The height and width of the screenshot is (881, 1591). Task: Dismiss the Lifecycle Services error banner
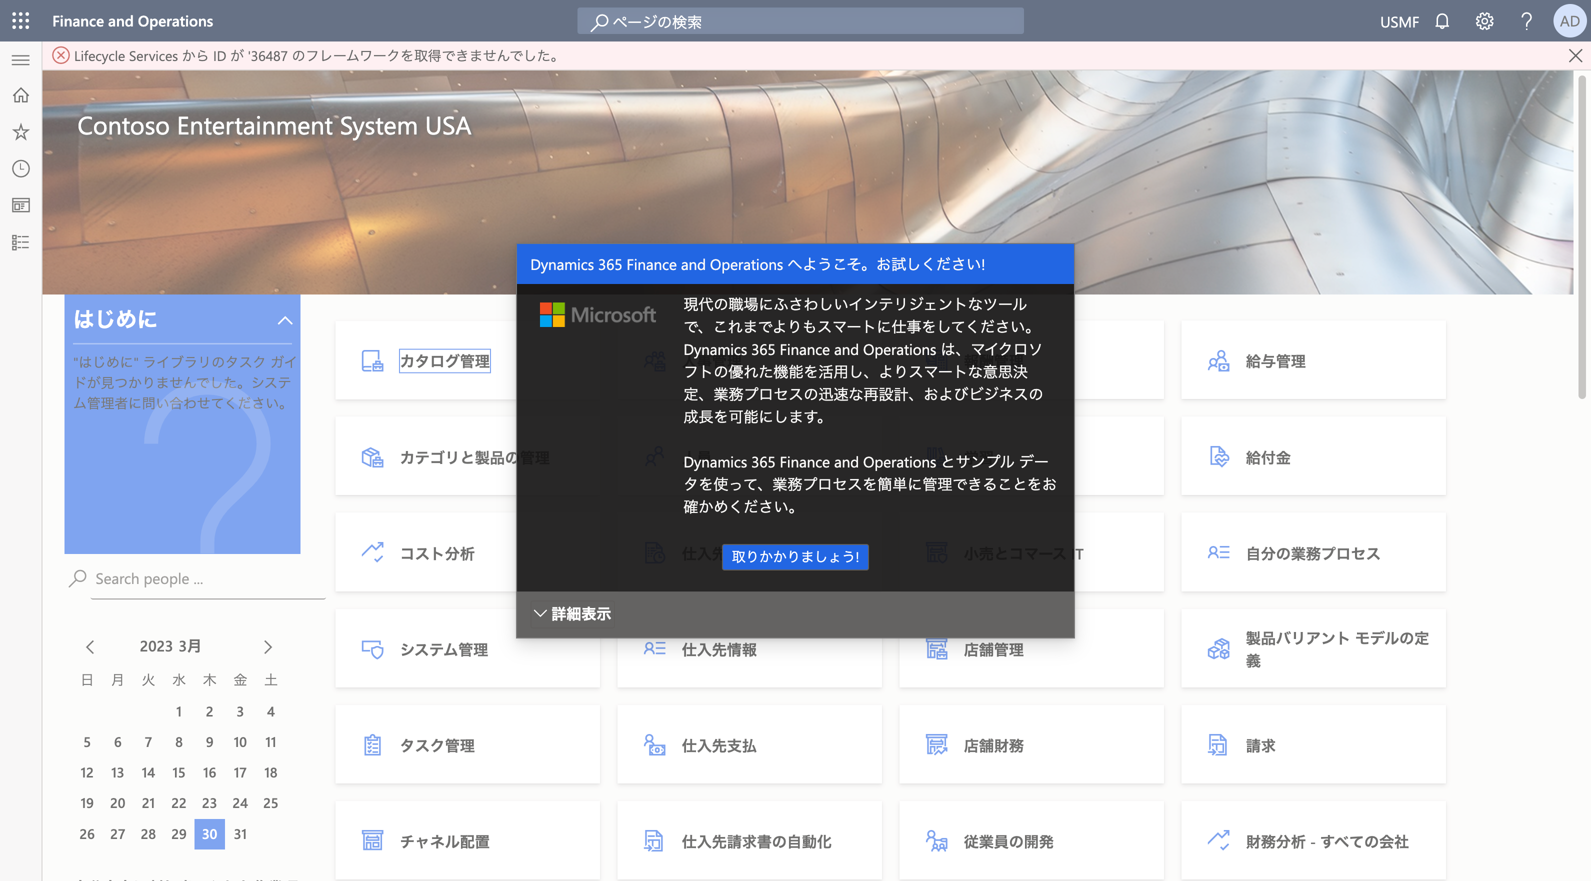click(1575, 55)
